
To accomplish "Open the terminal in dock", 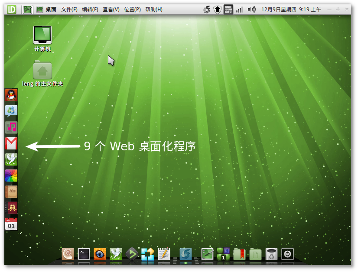I will [x=84, y=254].
